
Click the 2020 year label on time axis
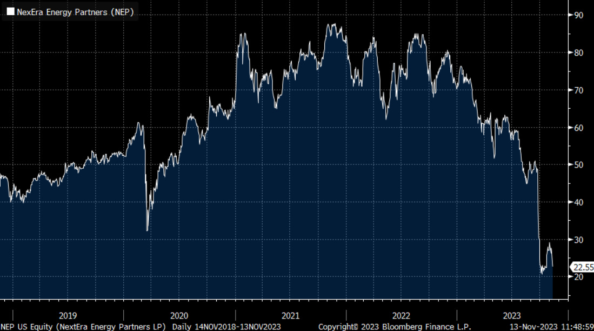(179, 316)
